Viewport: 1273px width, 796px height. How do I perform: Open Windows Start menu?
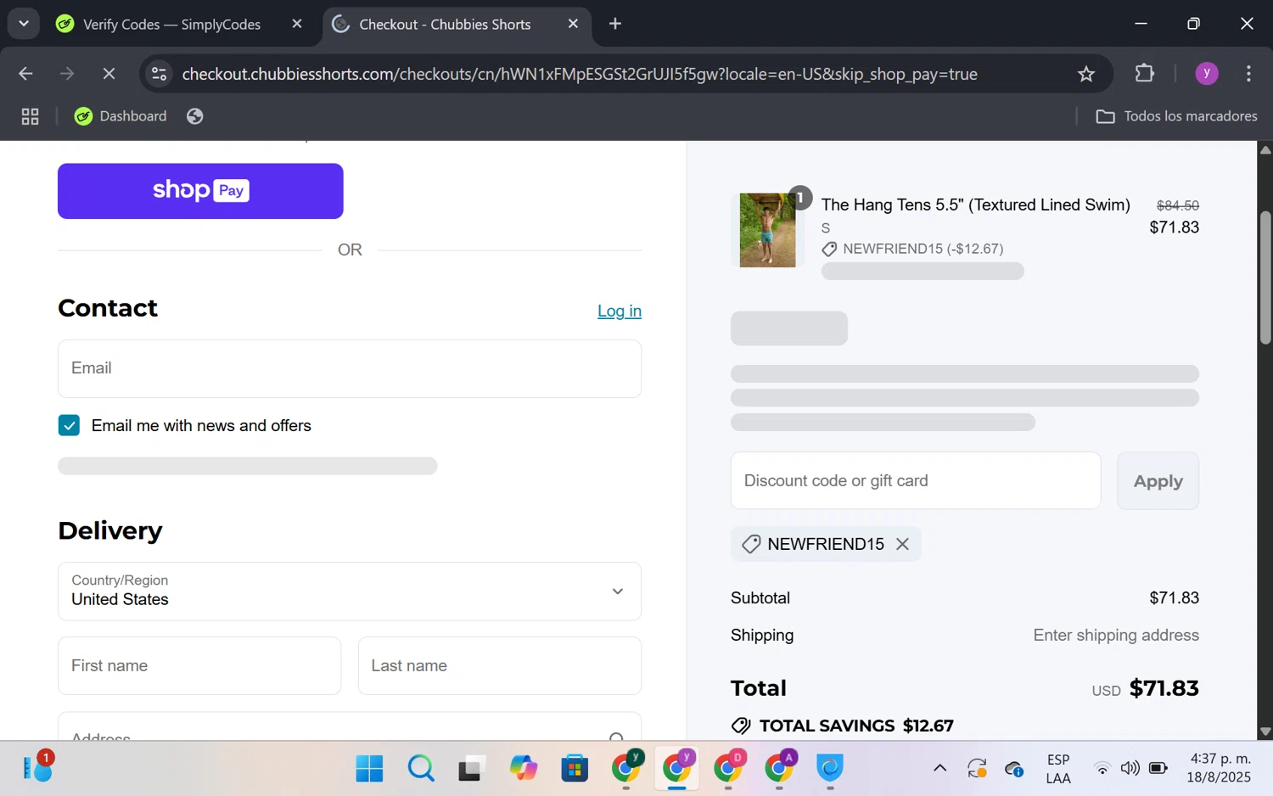point(369,768)
